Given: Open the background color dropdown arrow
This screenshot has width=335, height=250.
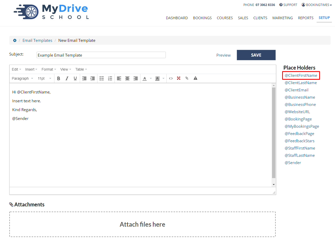Looking at the screenshot, I should click(163, 78).
